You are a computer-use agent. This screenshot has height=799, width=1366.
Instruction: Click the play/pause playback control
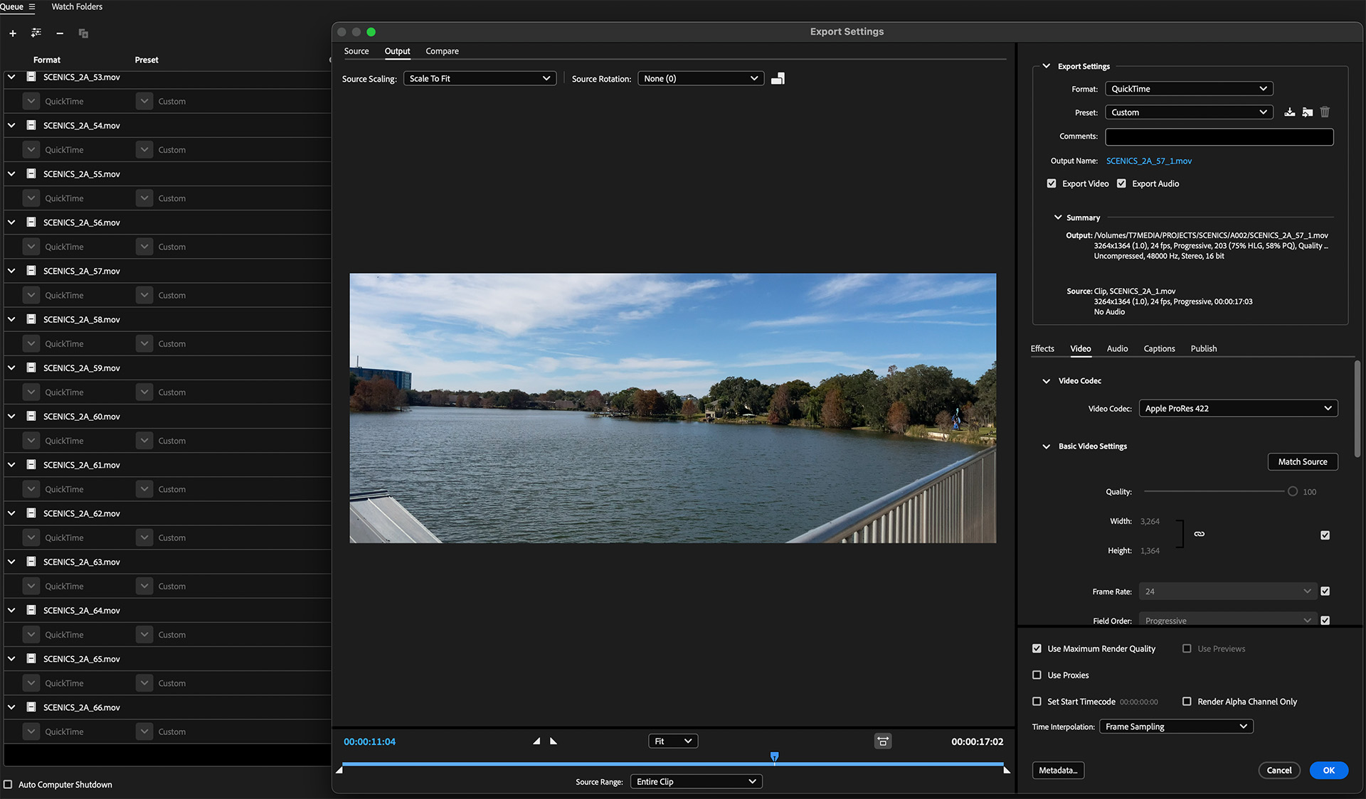(x=551, y=741)
